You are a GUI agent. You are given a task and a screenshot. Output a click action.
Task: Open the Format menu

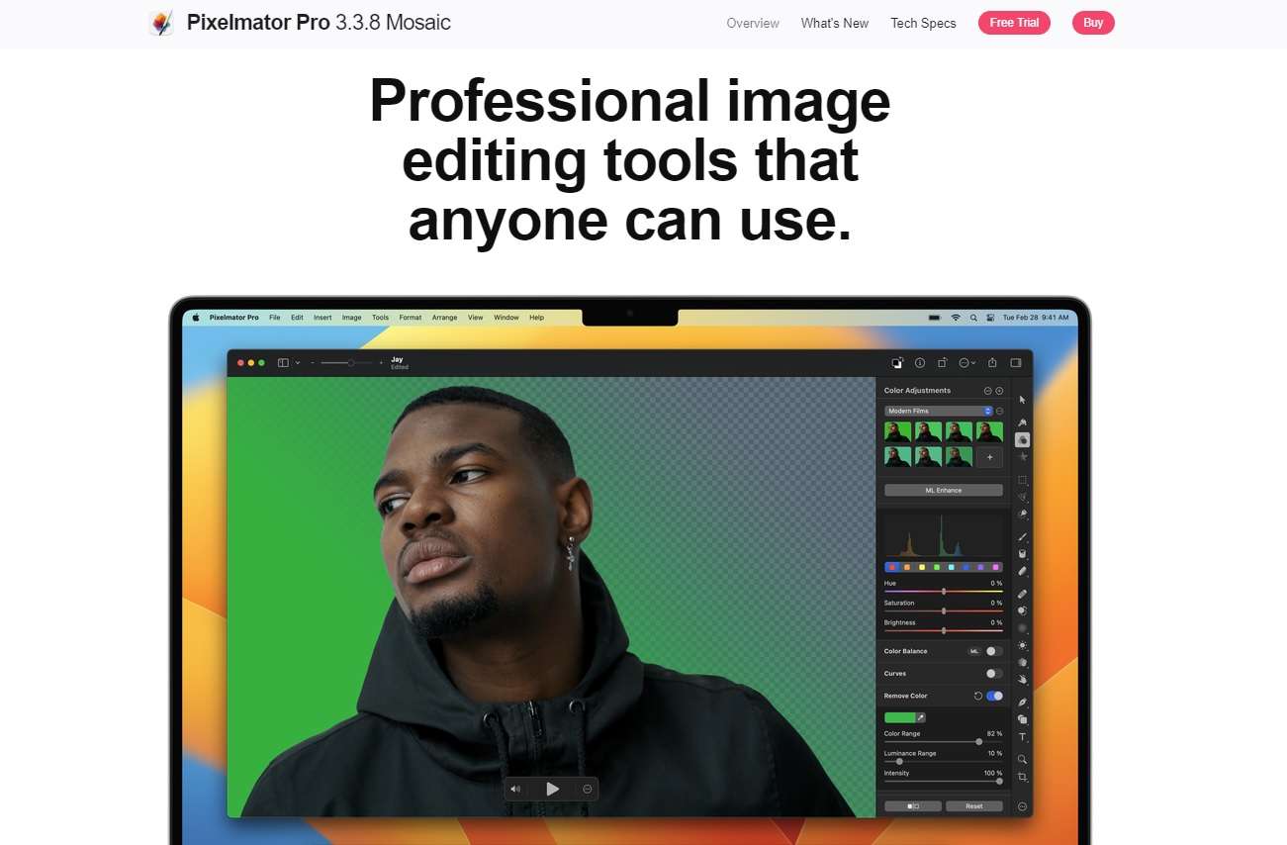pos(411,318)
